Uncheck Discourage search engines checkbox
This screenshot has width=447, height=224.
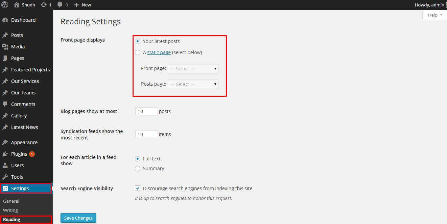(x=138, y=188)
